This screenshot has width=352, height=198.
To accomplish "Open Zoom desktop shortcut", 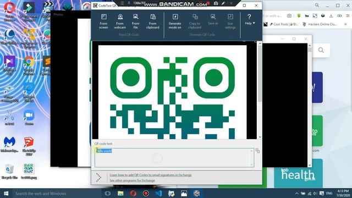I will point(29,117).
